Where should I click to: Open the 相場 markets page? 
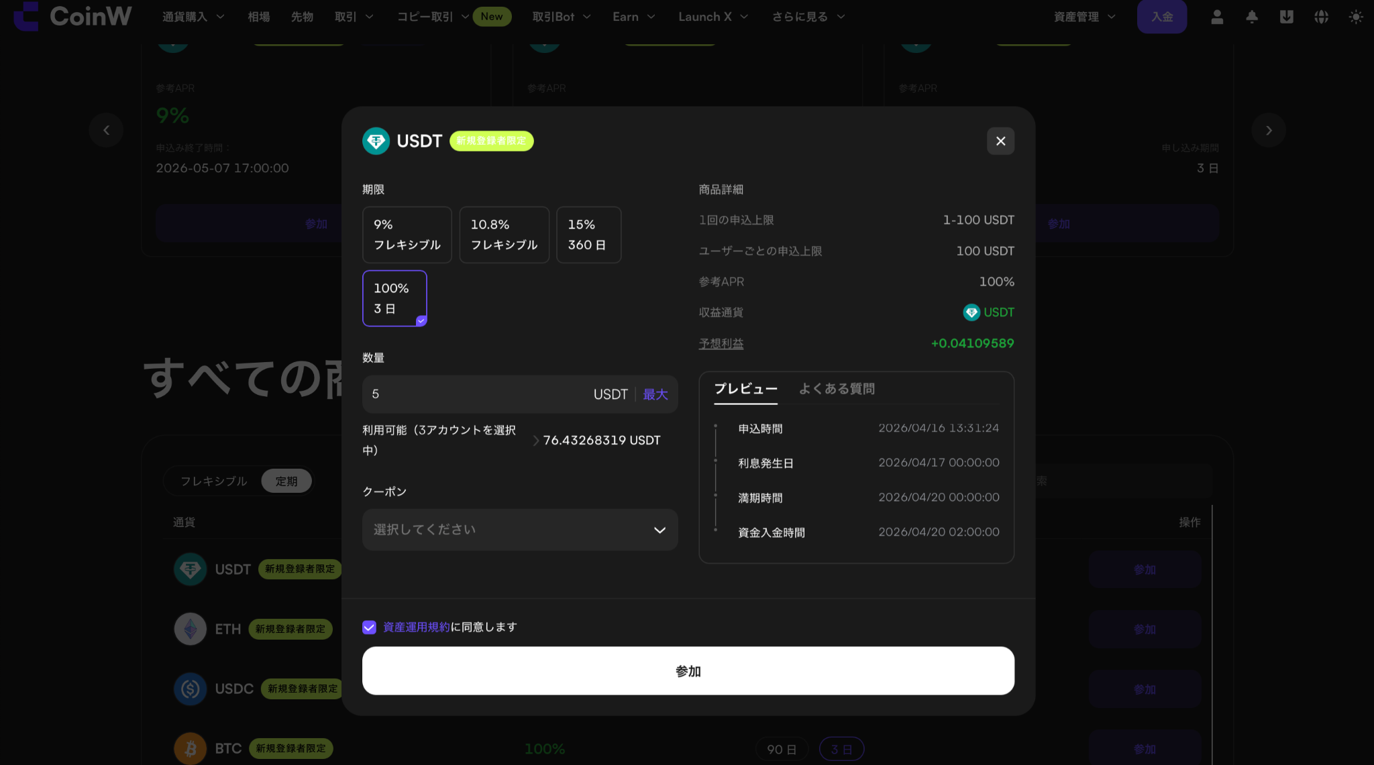(259, 17)
